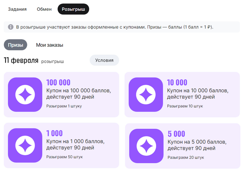Click the info icon in the notice banner
This screenshot has width=242, height=170.
point(11,27)
